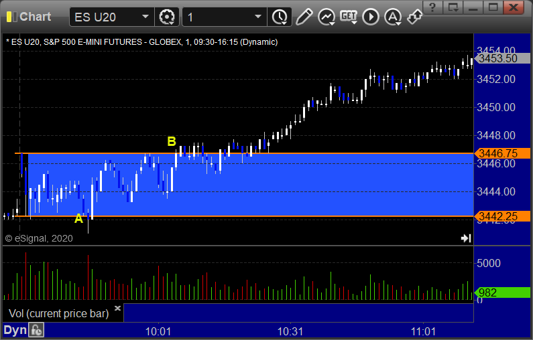This screenshot has width=533, height=340.
Task: Open the symbol settings gear icon
Action: pos(166,17)
